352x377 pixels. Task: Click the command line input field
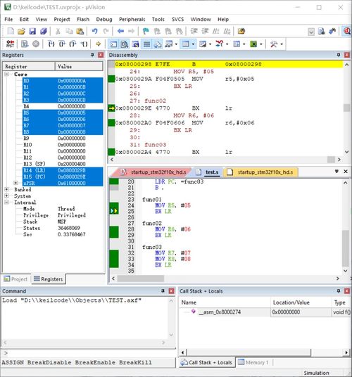(92, 353)
